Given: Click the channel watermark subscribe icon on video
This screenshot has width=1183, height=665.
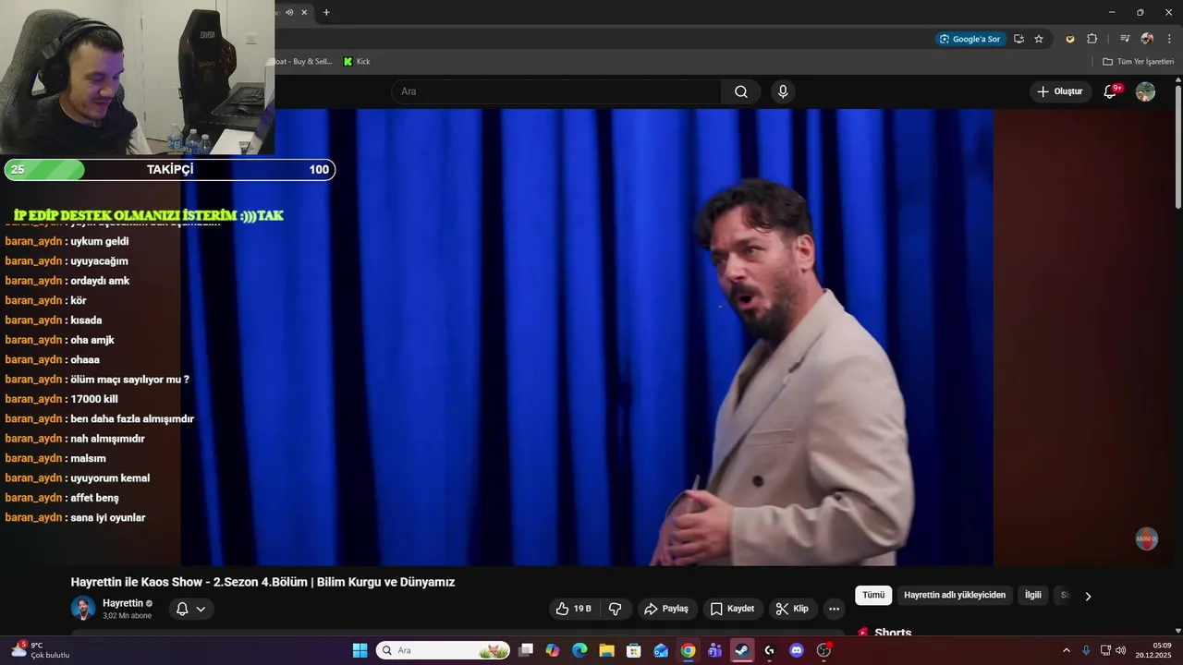Looking at the screenshot, I should point(1147,539).
